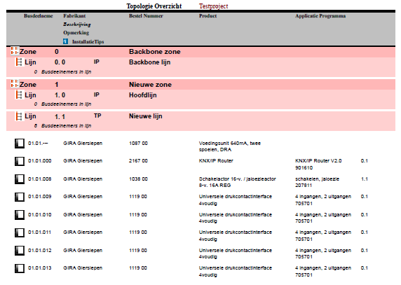401x285 pixels.
Task: Select the Lijn 1.0 Hoofdlijn icon
Action: click(19, 95)
